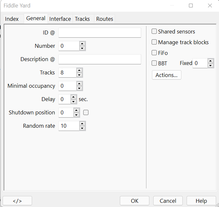Increment the Number spinner up arrow
This screenshot has height=207, width=219.
[x=82, y=44]
